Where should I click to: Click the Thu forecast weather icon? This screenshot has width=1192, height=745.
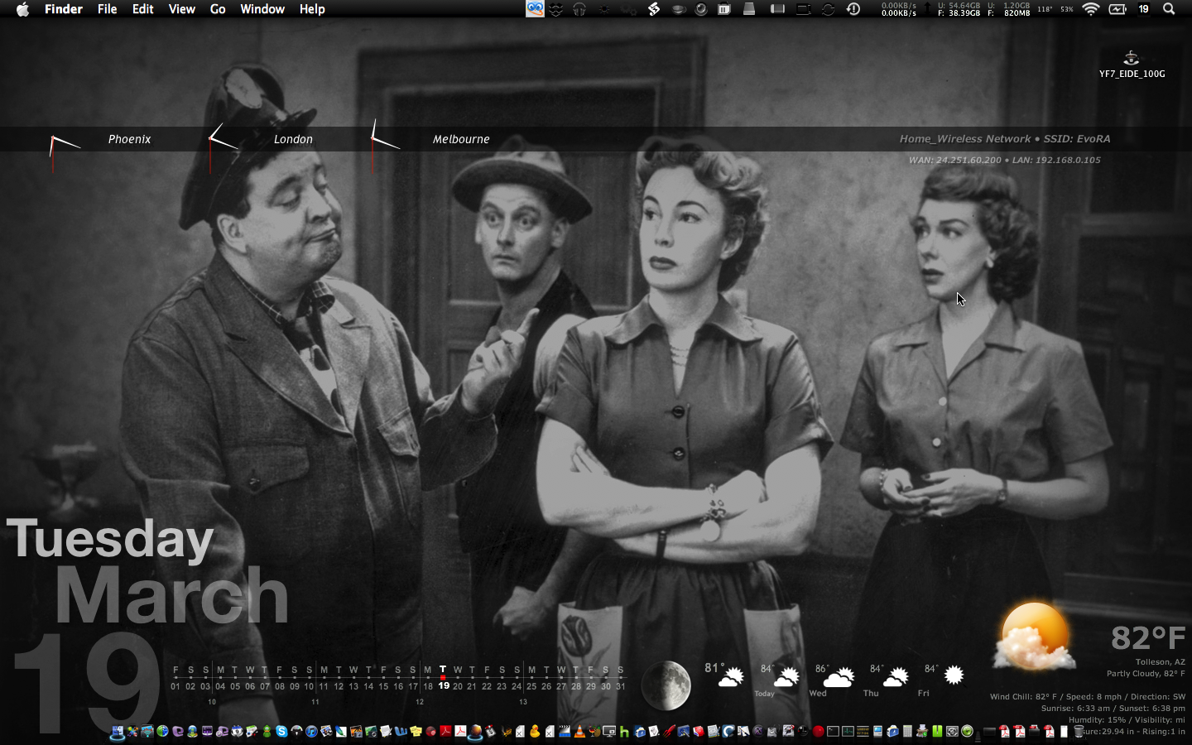pos(896,678)
